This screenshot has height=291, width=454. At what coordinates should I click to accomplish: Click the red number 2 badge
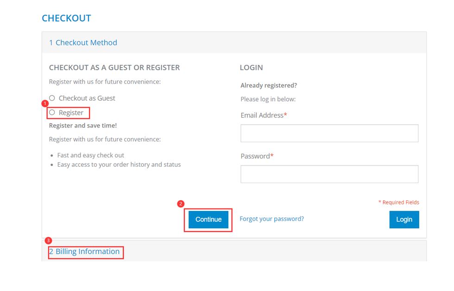pyautogui.click(x=181, y=203)
